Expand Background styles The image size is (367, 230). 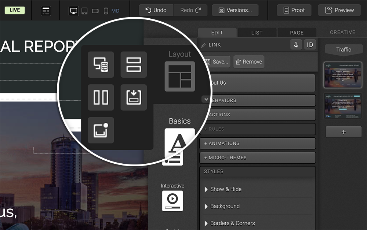pos(225,206)
